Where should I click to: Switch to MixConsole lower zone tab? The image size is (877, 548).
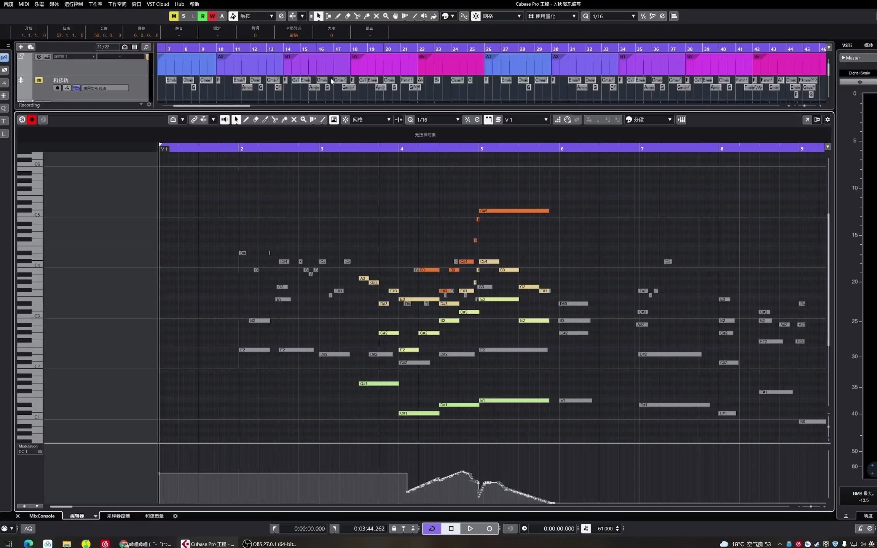(x=42, y=516)
